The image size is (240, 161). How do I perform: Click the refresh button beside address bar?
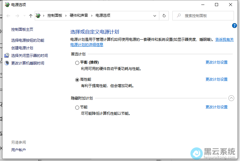pos(164,16)
